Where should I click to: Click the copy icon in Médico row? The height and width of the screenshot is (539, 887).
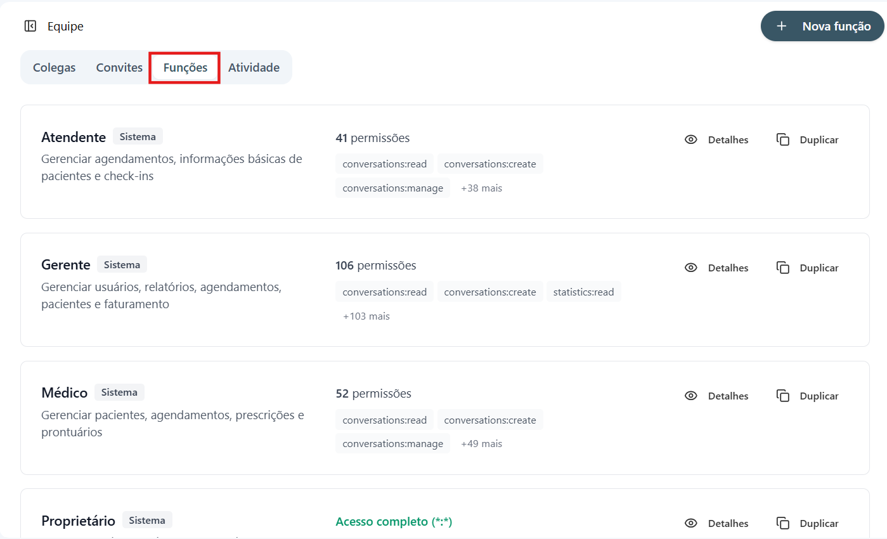[783, 396]
